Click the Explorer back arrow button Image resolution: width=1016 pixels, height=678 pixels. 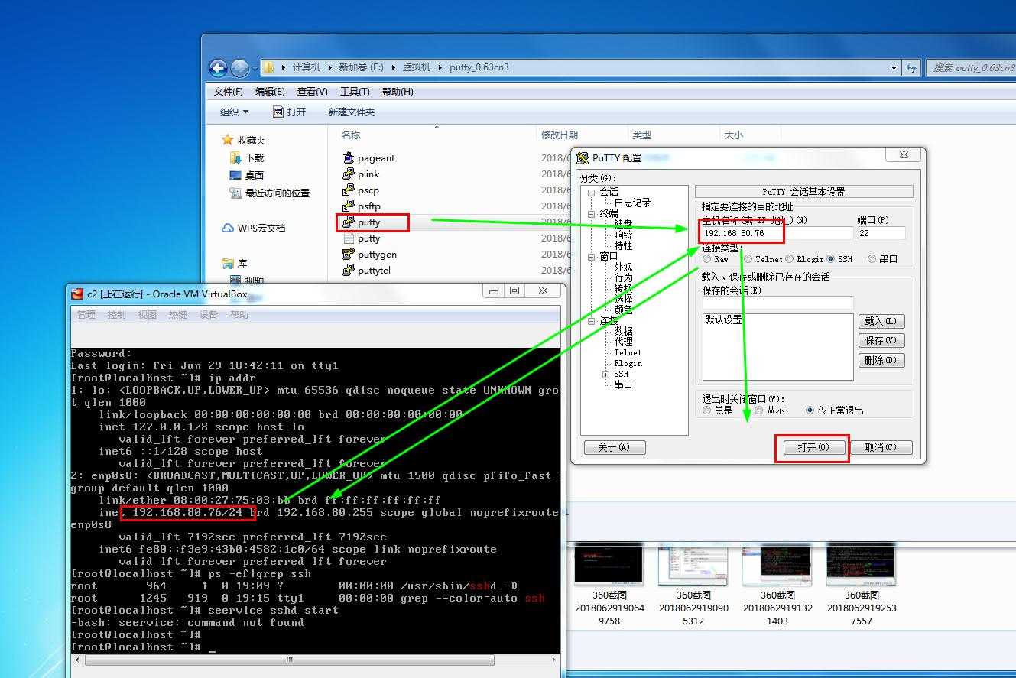click(218, 67)
